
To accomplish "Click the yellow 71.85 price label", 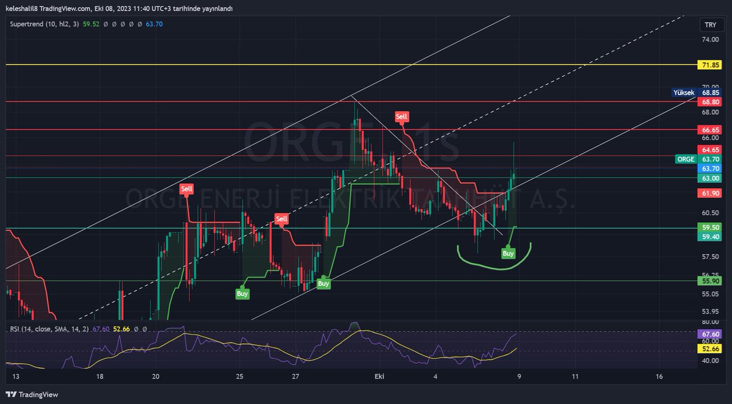I will pyautogui.click(x=710, y=65).
